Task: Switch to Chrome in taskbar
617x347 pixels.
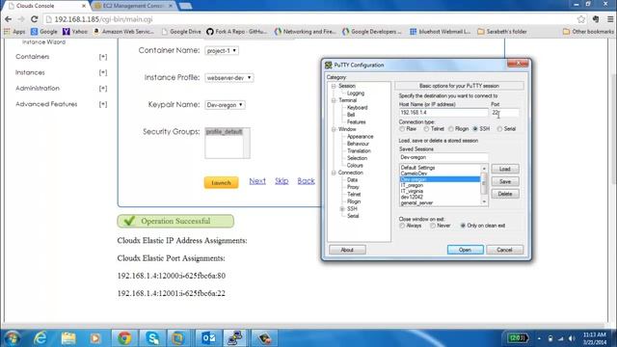Action: (124, 338)
